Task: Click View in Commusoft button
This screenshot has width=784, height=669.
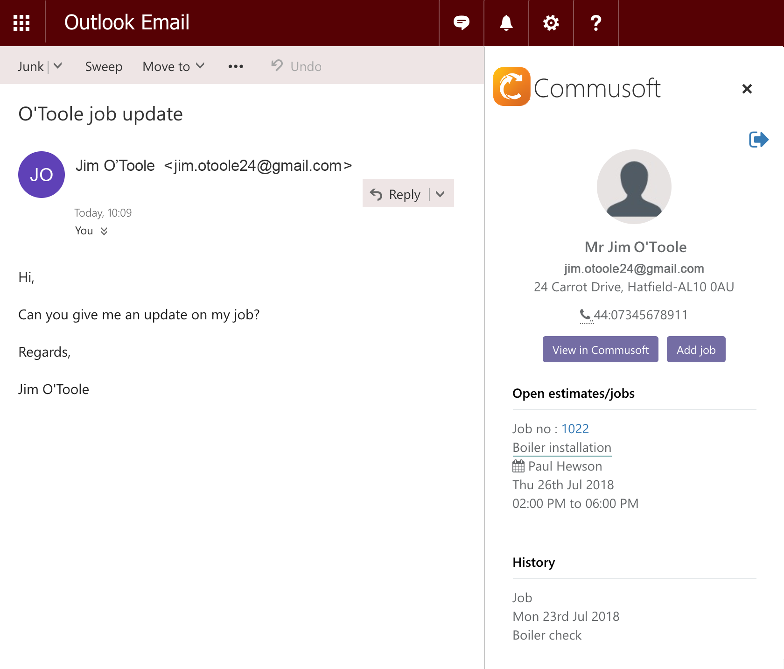Action: (601, 350)
